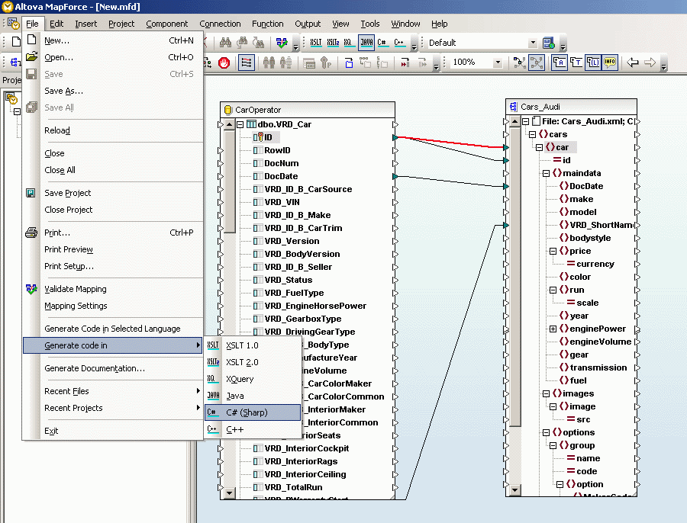Toggle the show library (L) button
The image size is (687, 523).
tap(593, 63)
